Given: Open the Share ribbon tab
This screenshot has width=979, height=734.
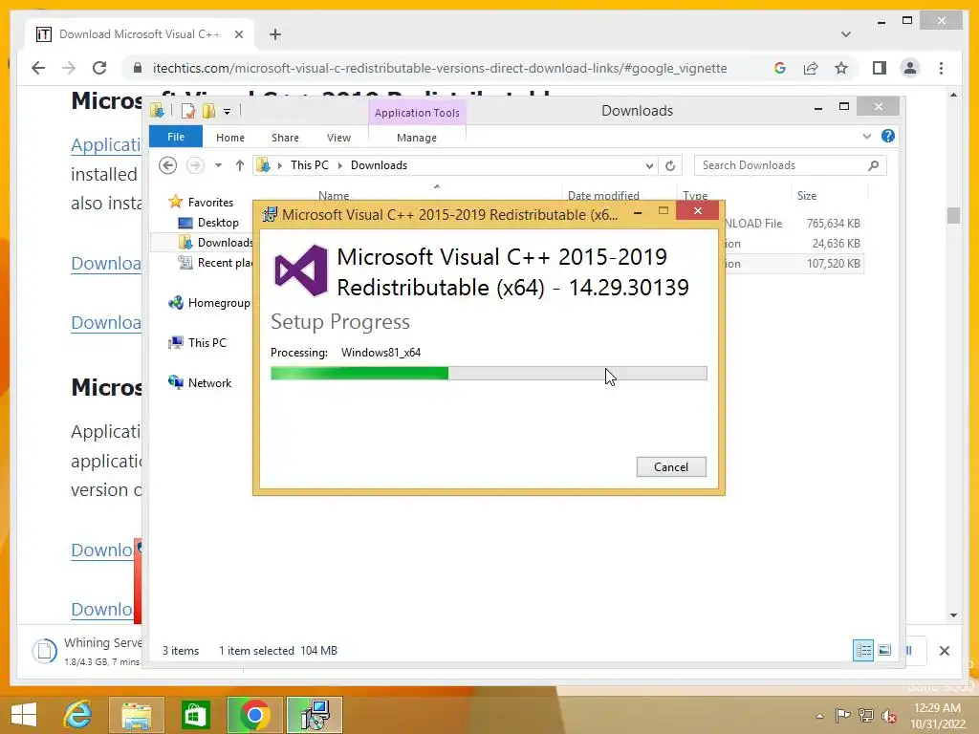Looking at the screenshot, I should [x=285, y=138].
